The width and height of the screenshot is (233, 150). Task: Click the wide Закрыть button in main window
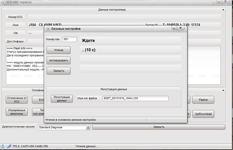(159, 127)
